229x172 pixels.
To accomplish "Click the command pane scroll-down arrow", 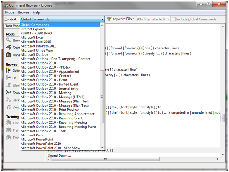I will click(223, 154).
